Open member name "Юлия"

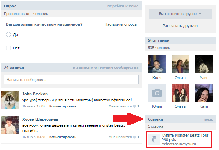coord(157,106)
